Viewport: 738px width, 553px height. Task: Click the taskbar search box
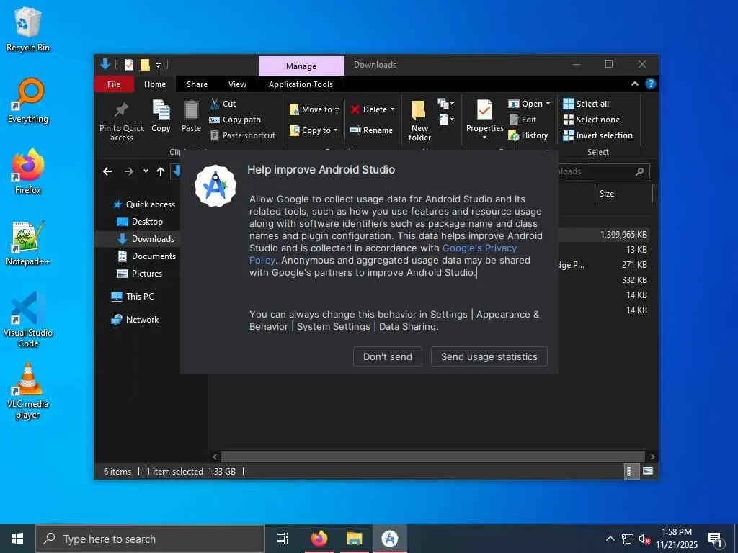(x=150, y=539)
